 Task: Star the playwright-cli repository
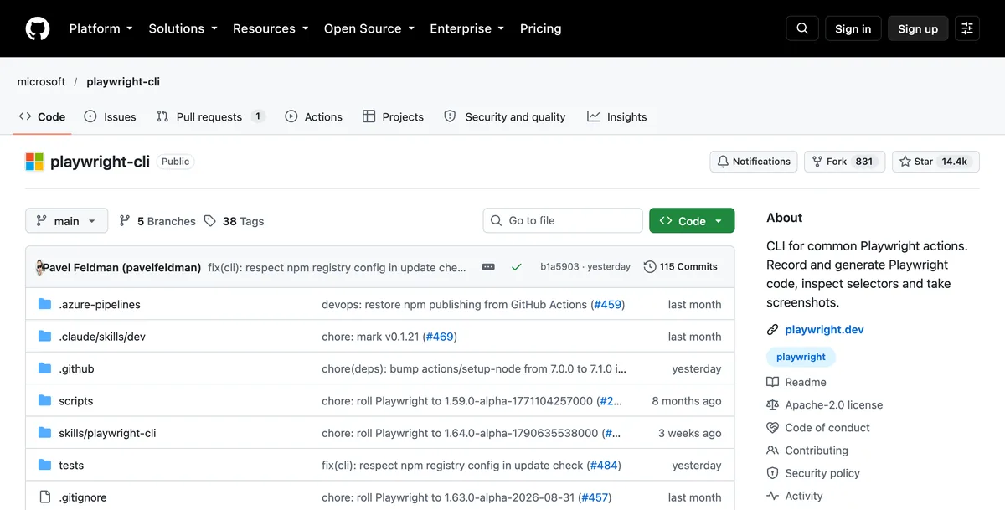pos(935,162)
